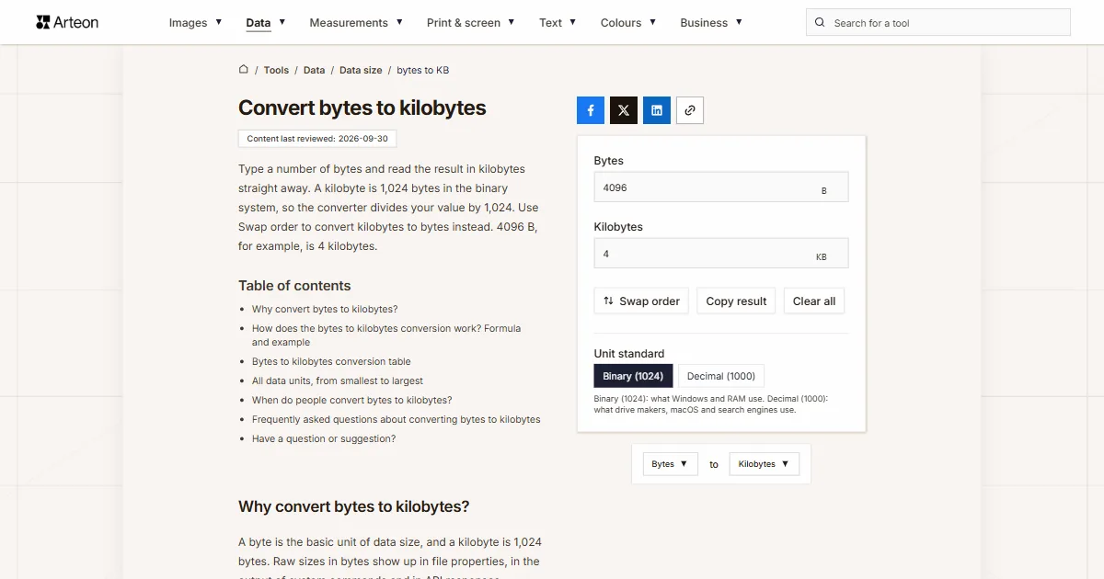Jump to the formula and example section

coord(386,335)
